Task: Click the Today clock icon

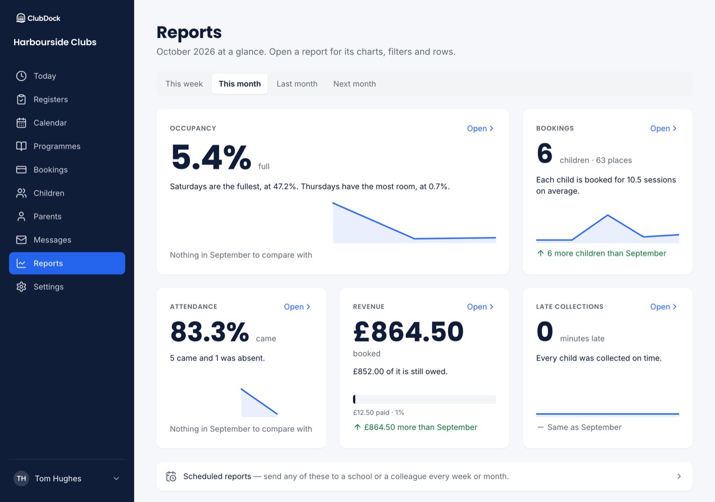Action: [x=21, y=76]
